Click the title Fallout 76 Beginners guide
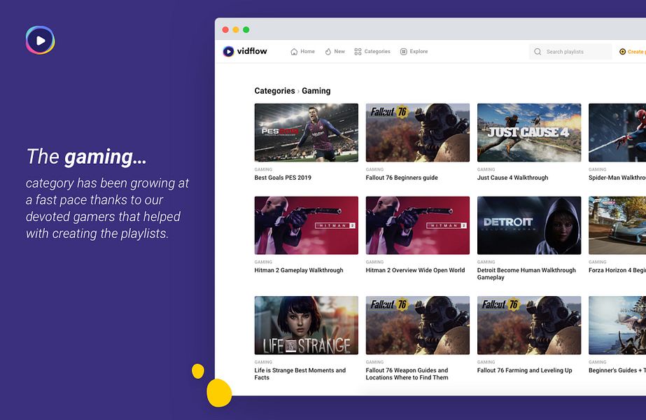 (402, 178)
